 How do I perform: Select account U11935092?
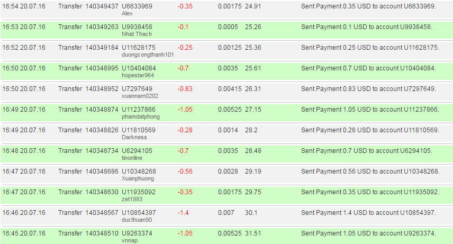(x=139, y=192)
